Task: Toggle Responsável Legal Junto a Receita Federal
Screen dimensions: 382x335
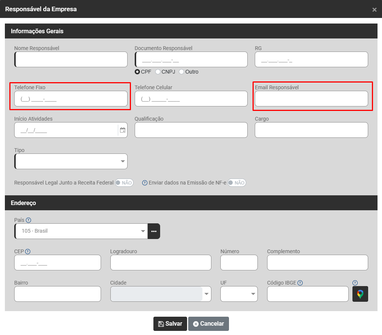Action: 124,183
